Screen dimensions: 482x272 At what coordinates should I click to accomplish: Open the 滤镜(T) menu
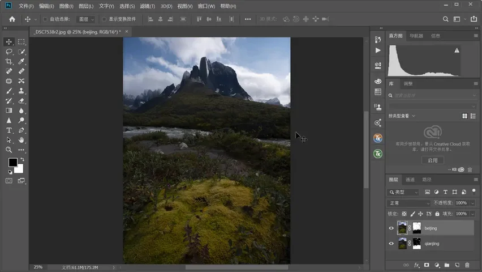pos(147,6)
